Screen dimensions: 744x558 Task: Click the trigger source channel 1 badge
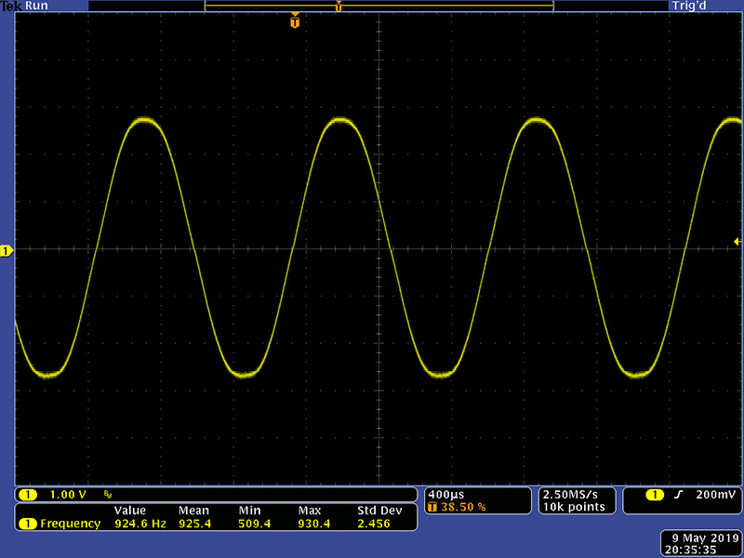(656, 494)
